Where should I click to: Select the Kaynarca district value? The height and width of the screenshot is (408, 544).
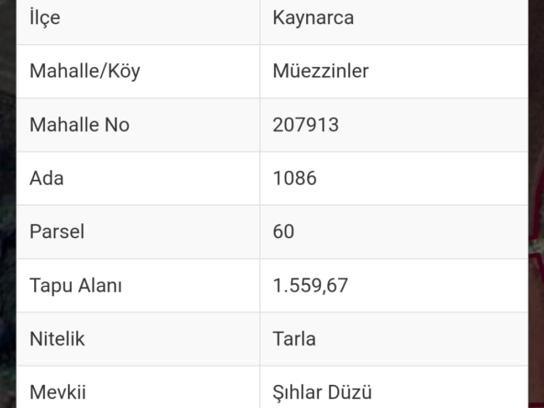coord(313,17)
